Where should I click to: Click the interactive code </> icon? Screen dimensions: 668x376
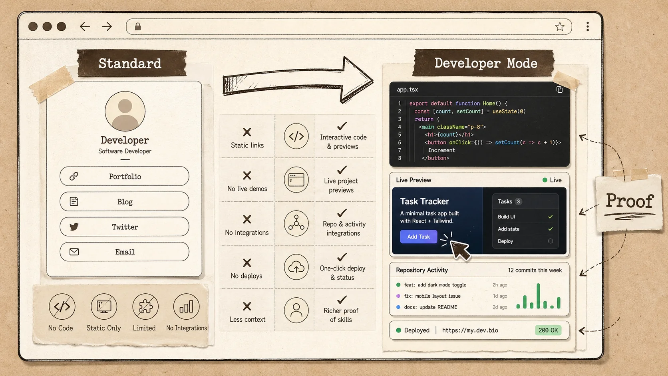point(296,136)
